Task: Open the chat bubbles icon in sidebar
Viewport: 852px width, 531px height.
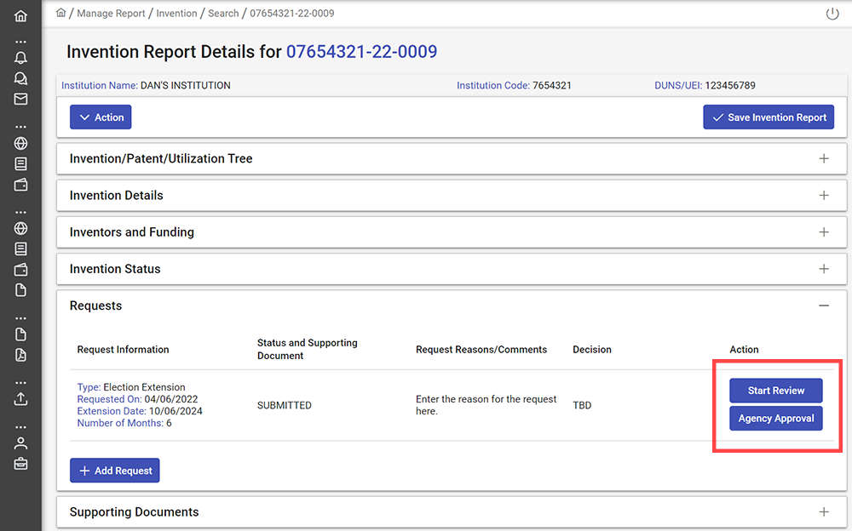Action: pos(20,79)
